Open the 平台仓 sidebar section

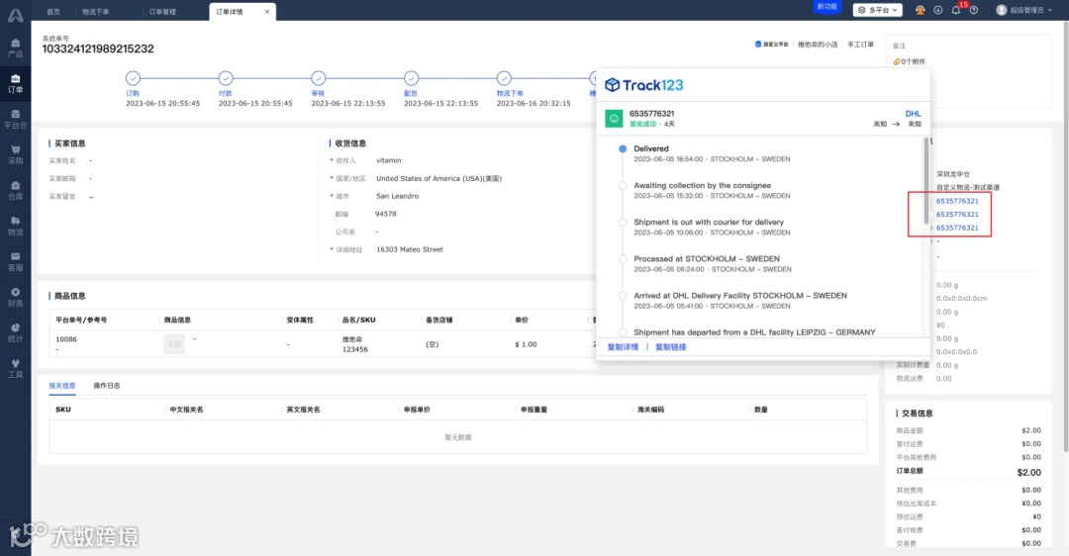click(x=15, y=120)
